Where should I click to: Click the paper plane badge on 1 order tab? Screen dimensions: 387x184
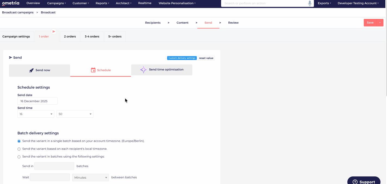pos(54,31)
